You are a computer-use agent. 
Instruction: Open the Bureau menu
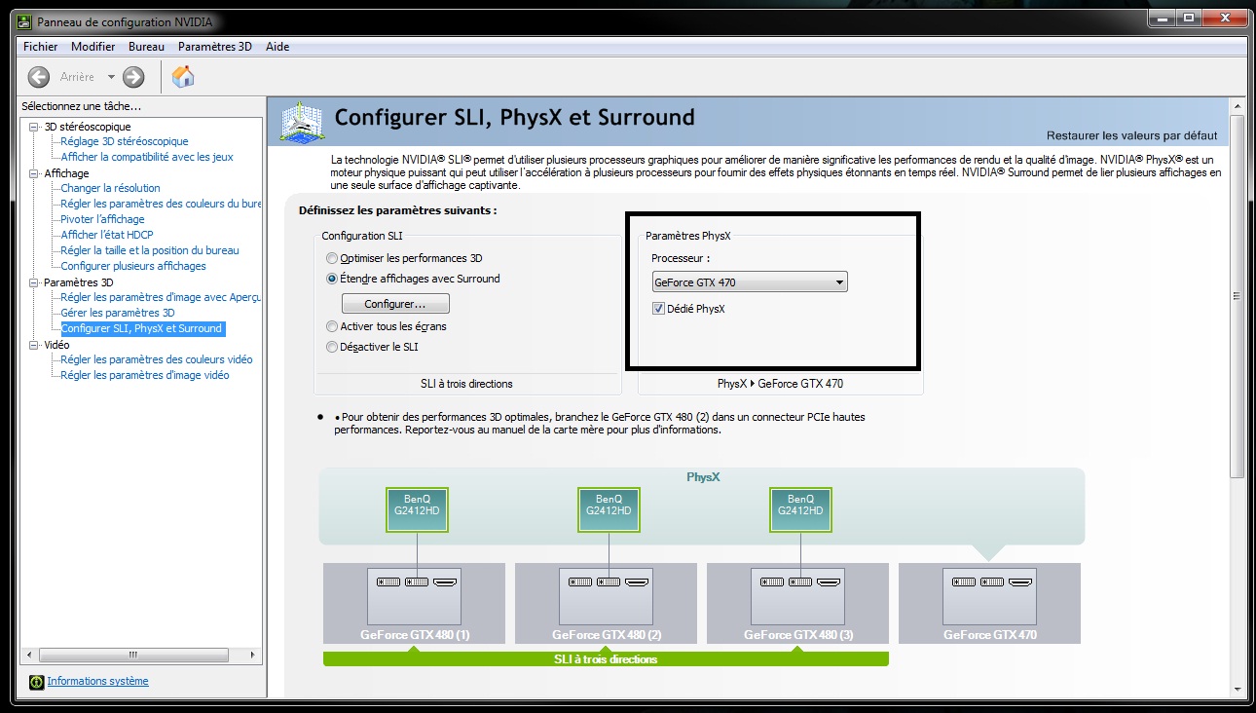point(147,47)
